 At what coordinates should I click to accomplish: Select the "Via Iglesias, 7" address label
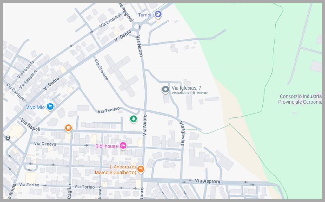click(186, 88)
